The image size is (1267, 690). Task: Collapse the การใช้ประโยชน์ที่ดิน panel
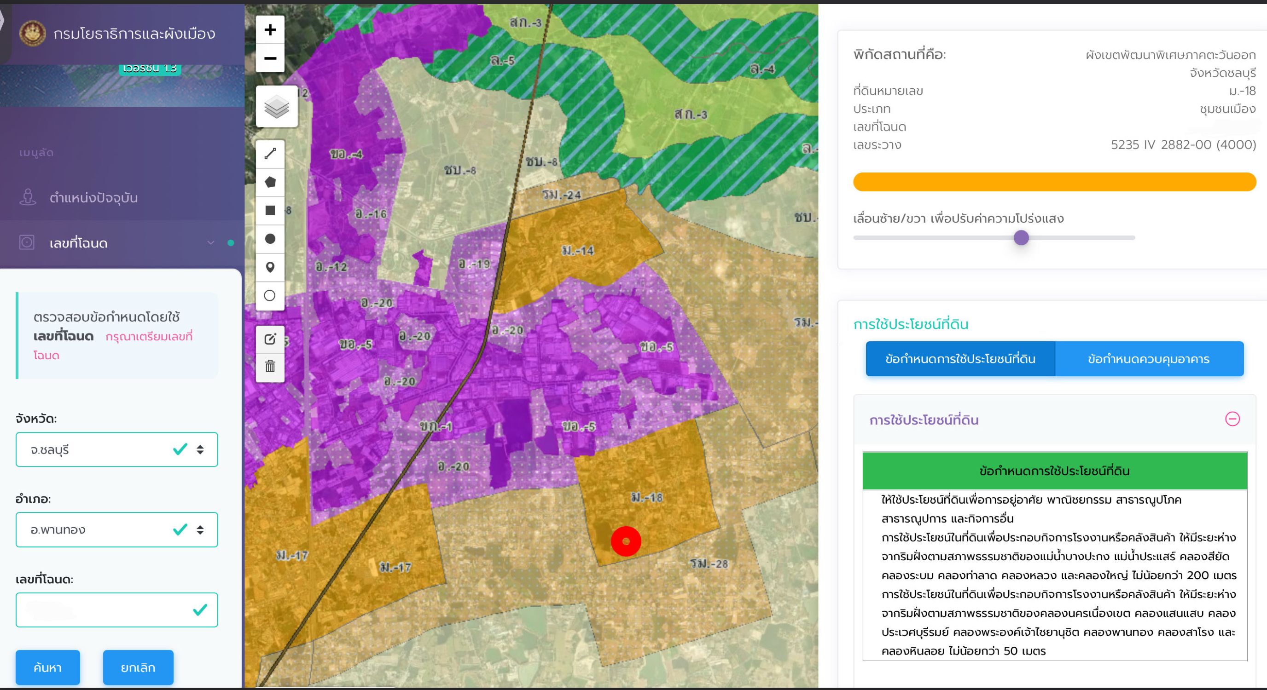[1232, 419]
